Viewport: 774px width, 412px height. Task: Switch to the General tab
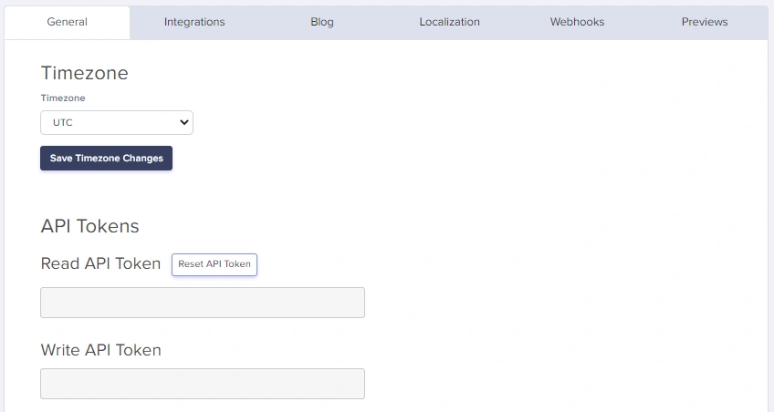(67, 22)
